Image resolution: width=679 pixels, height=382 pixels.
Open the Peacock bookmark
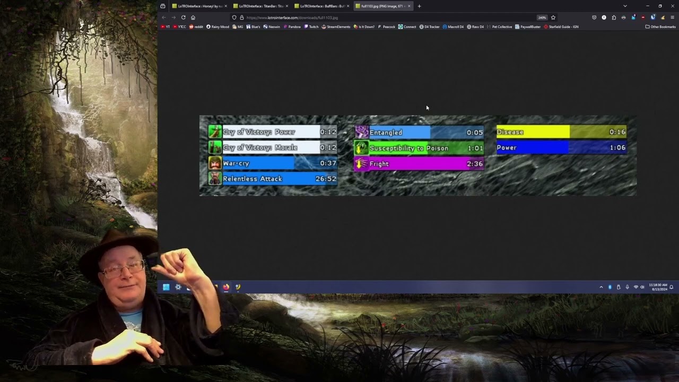[x=387, y=27]
